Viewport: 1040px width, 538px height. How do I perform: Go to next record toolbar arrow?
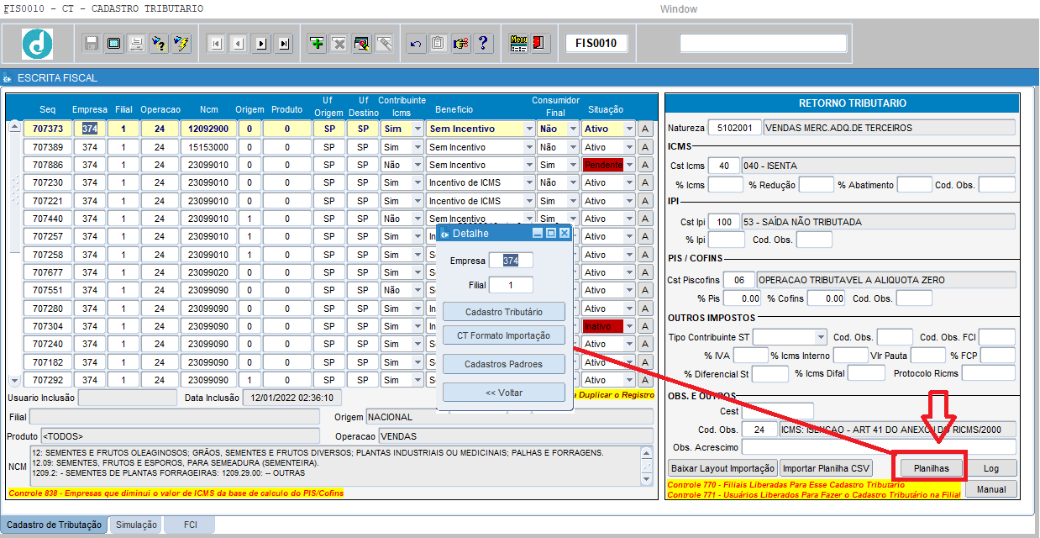261,44
